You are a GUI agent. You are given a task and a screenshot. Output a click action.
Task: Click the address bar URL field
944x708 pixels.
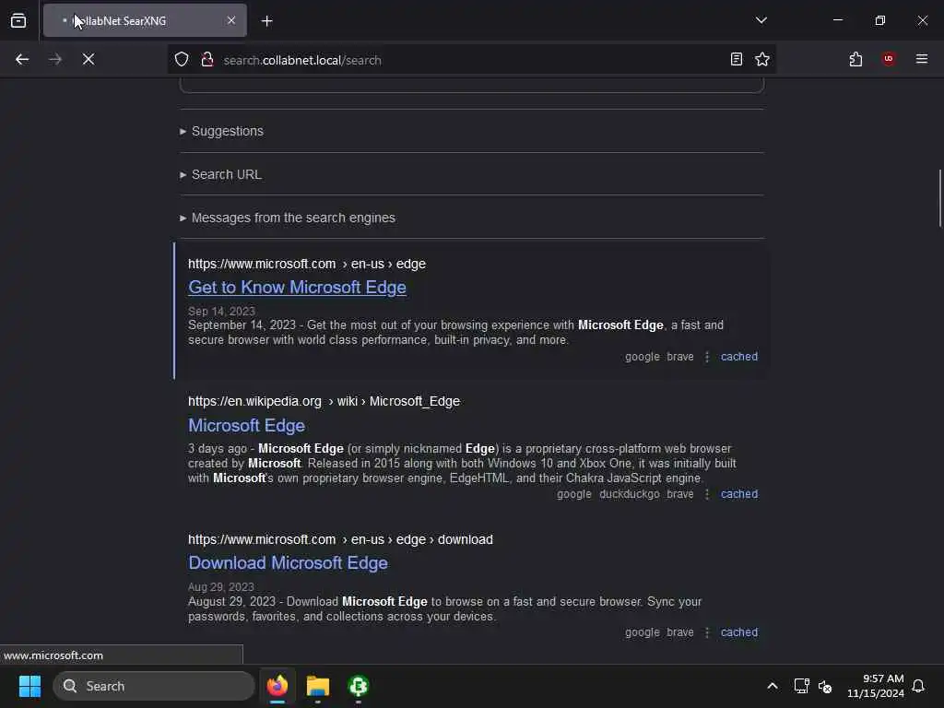tap(469, 60)
